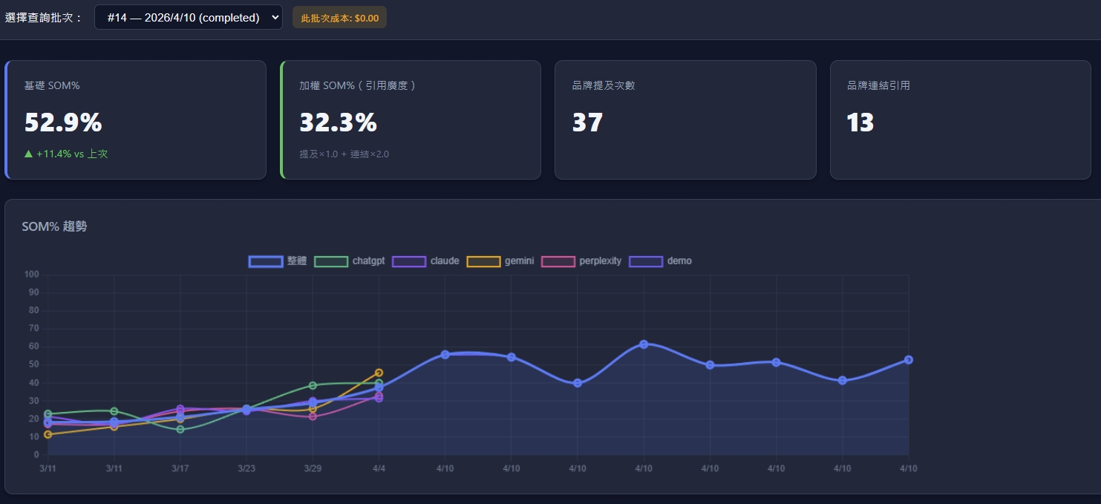Click the green up-triangle trend indicator
The image size is (1101, 504).
coord(28,154)
